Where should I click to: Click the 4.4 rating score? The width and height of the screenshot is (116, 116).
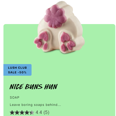[x=39, y=113]
